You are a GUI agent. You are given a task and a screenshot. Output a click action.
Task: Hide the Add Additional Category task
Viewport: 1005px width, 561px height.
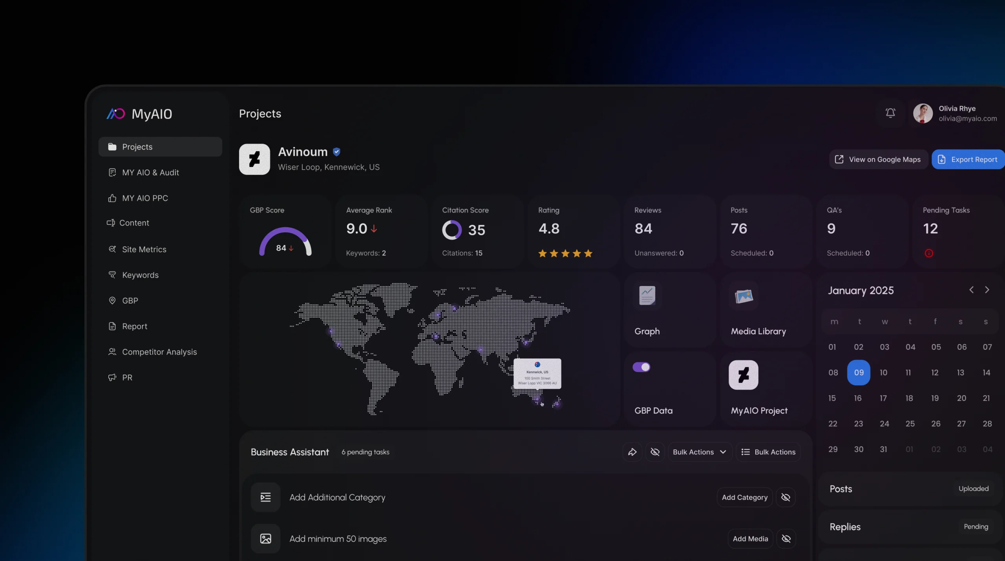point(786,497)
